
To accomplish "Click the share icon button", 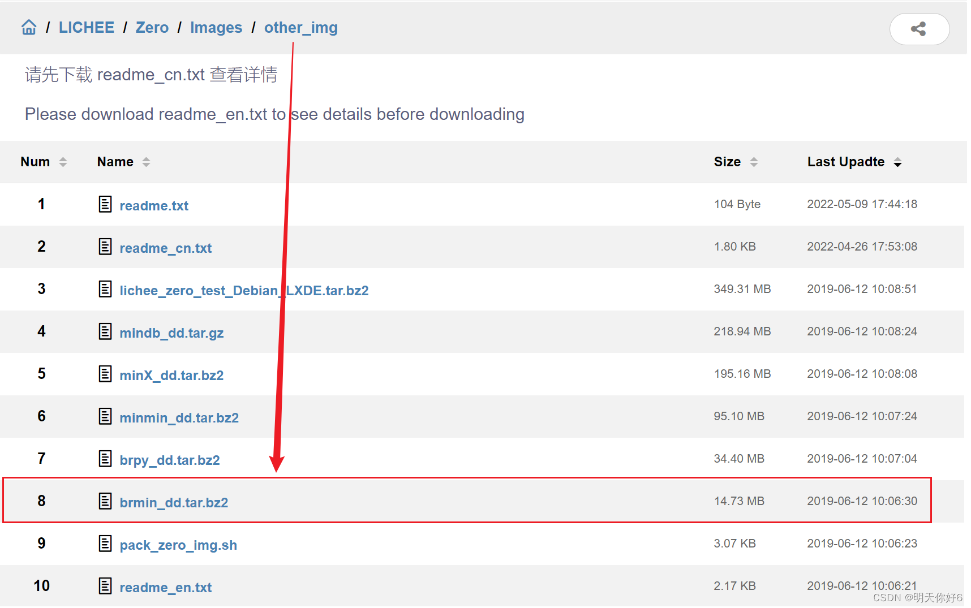I will [x=919, y=29].
